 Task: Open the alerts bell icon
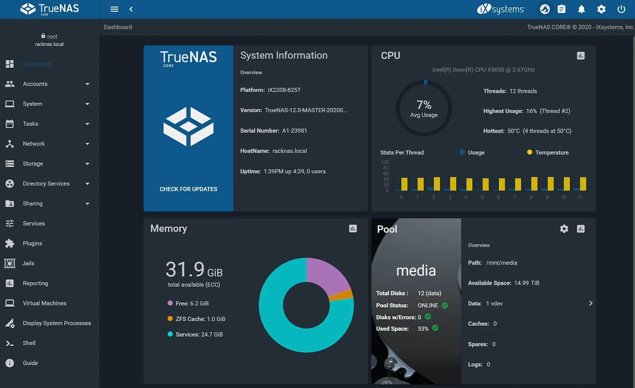click(x=581, y=9)
